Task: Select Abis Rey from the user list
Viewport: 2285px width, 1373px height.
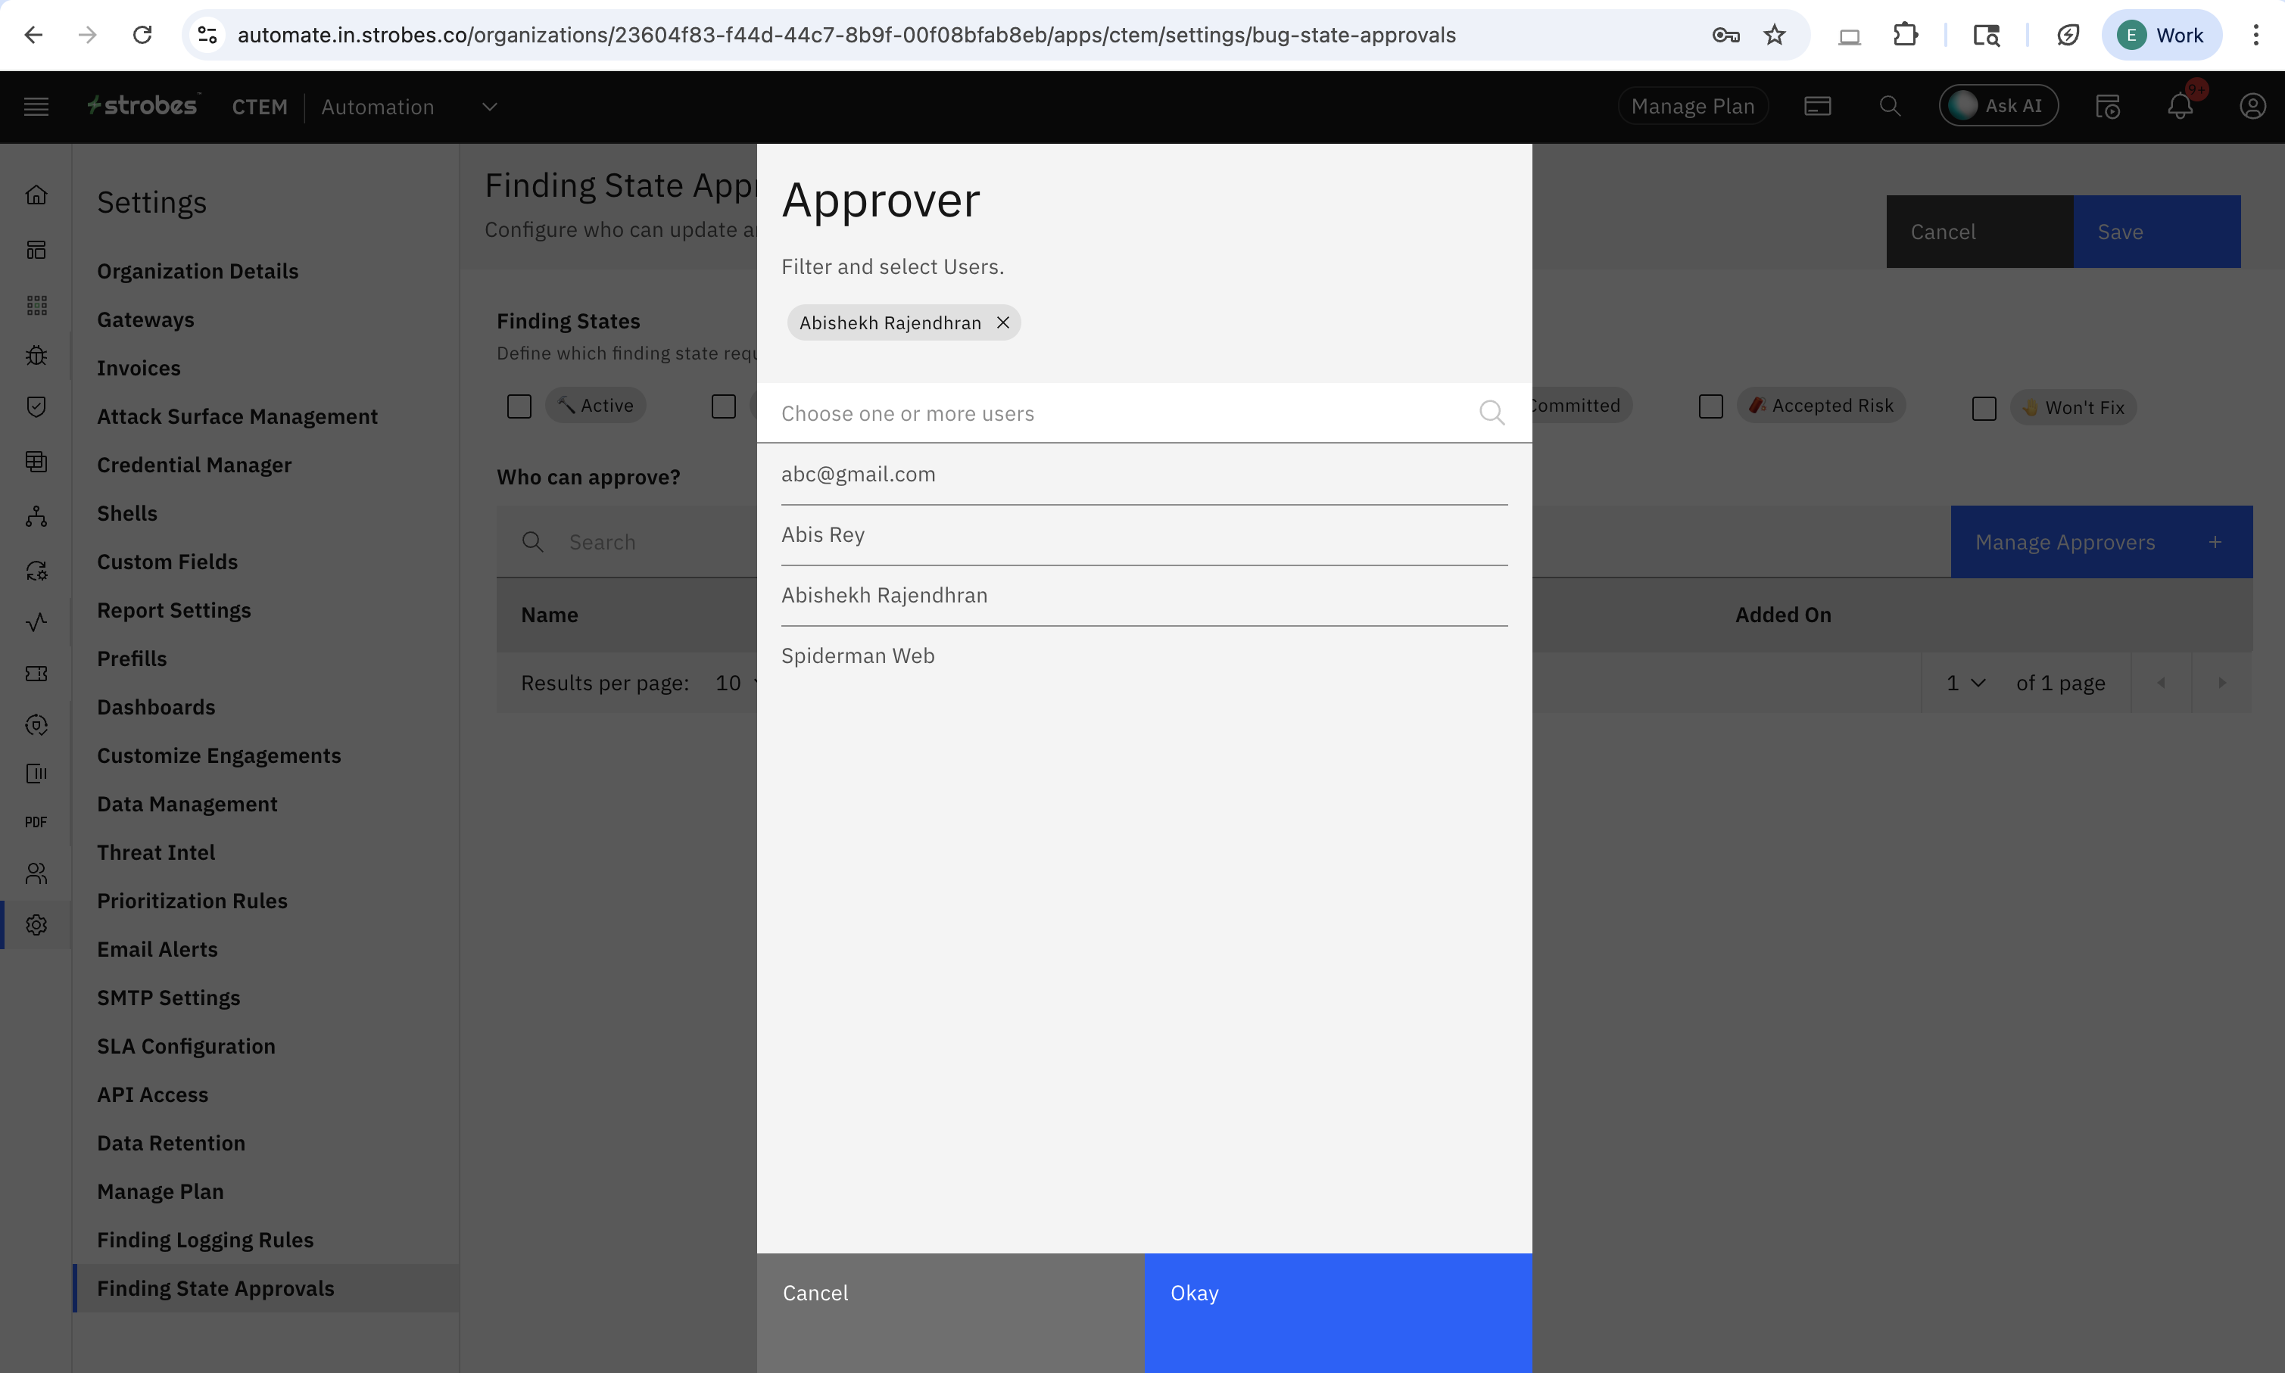Action: tap(823, 535)
